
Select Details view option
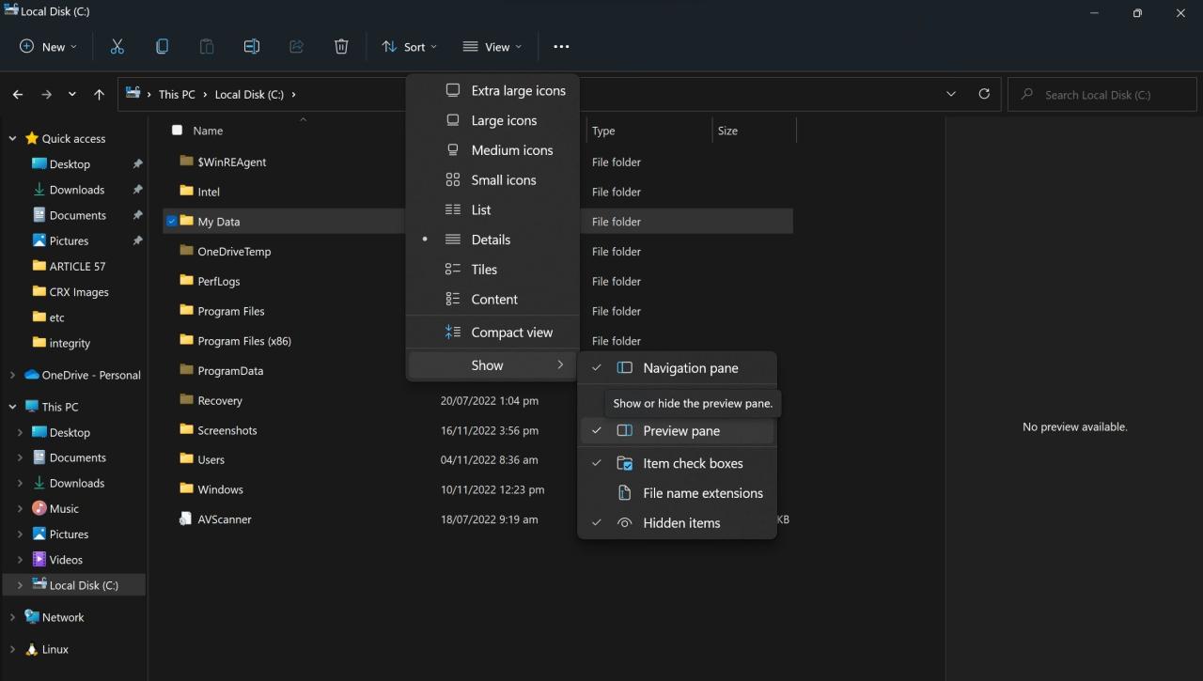492,240
